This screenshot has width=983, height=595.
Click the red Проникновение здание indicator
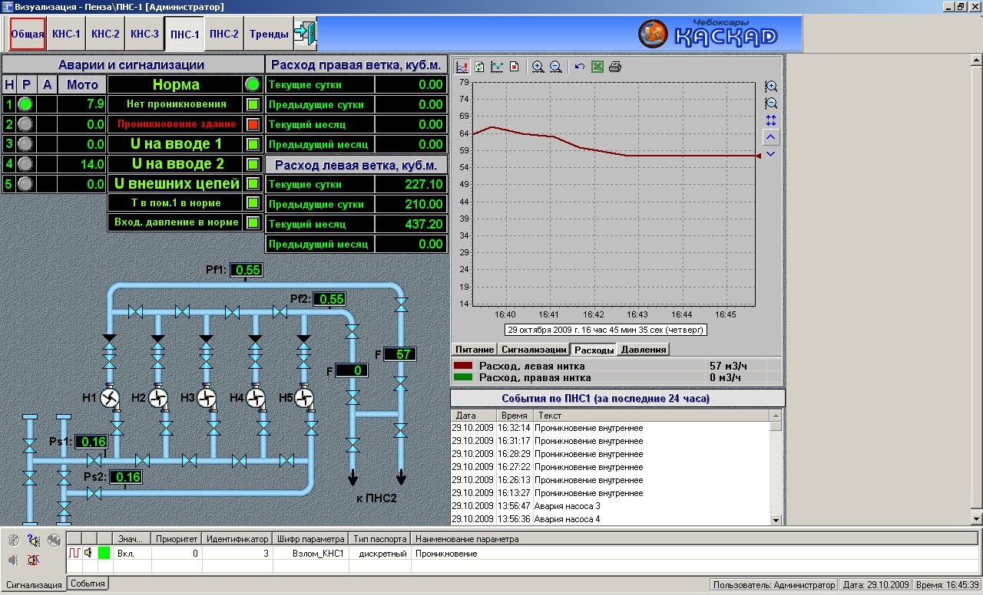tap(253, 124)
